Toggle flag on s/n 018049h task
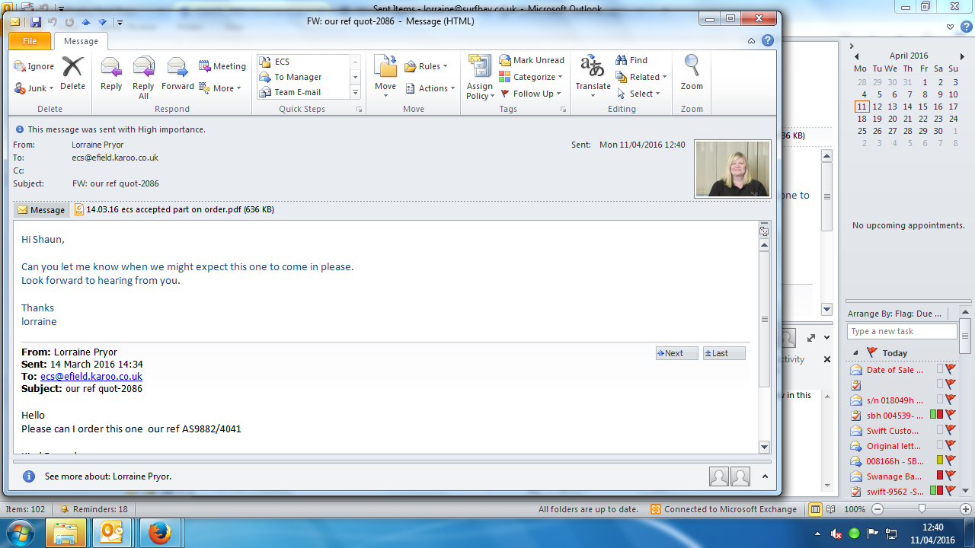The image size is (975, 548). point(951,400)
